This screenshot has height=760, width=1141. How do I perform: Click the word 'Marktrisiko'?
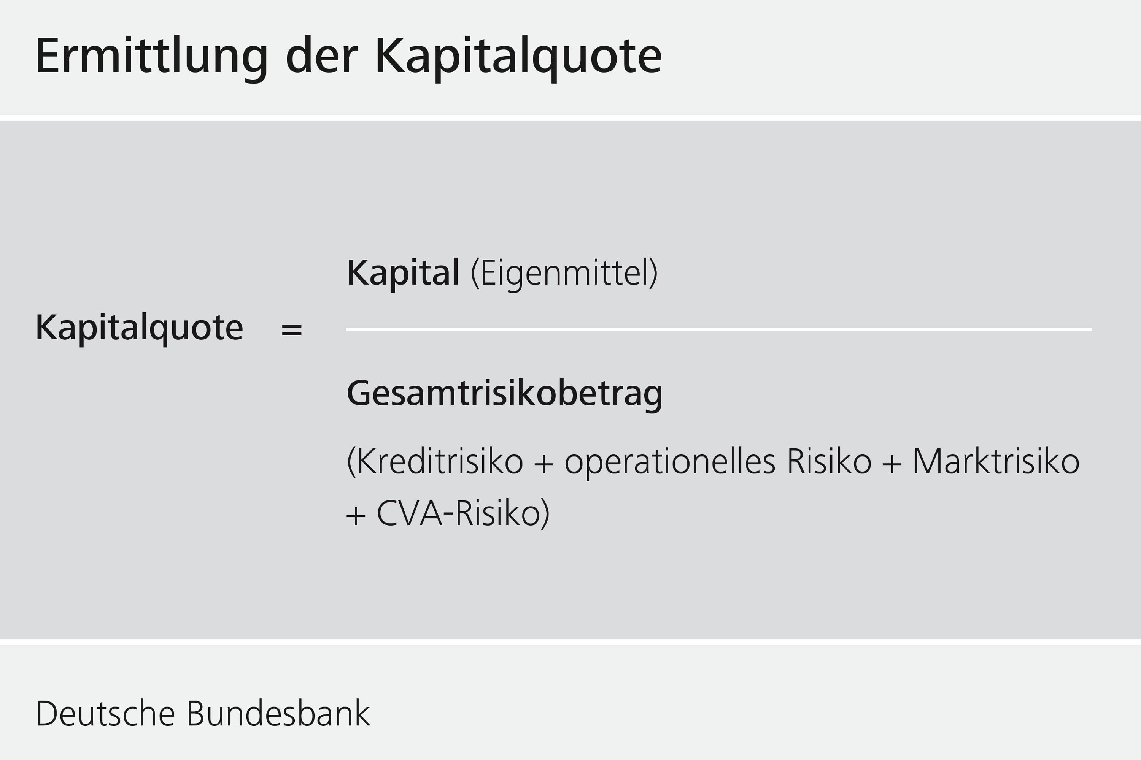[996, 461]
